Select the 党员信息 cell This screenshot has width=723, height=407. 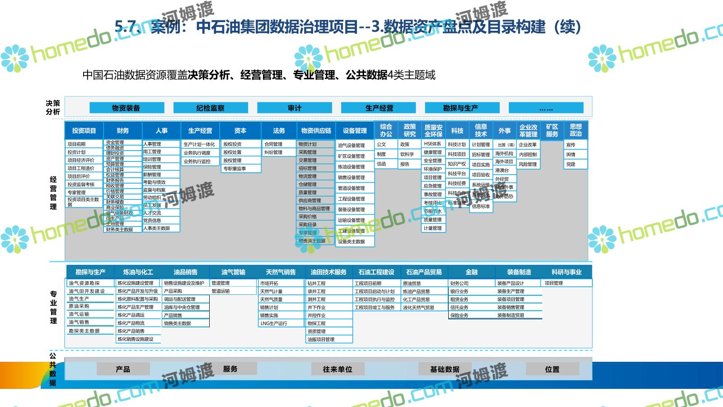click(161, 221)
